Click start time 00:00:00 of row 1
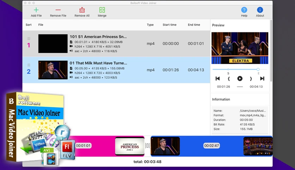 pyautogui.click(x=171, y=44)
